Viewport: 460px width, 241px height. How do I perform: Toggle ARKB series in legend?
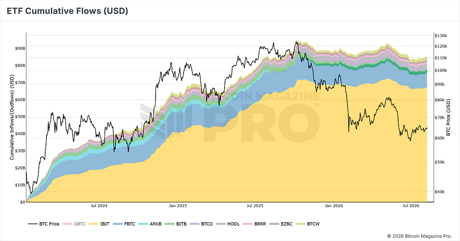[150, 224]
